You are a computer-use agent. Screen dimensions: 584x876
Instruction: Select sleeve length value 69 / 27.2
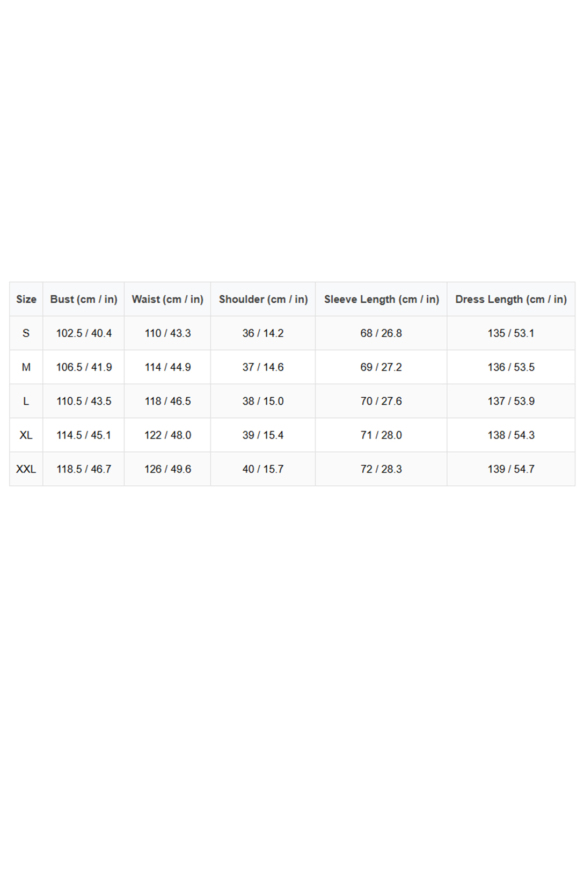381,367
